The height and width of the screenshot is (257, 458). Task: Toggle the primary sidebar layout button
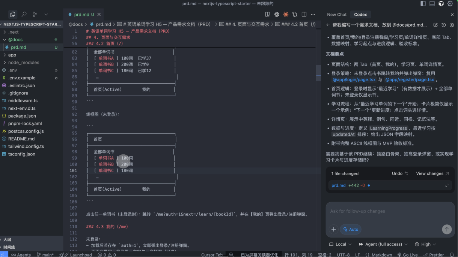pyautogui.click(x=423, y=4)
